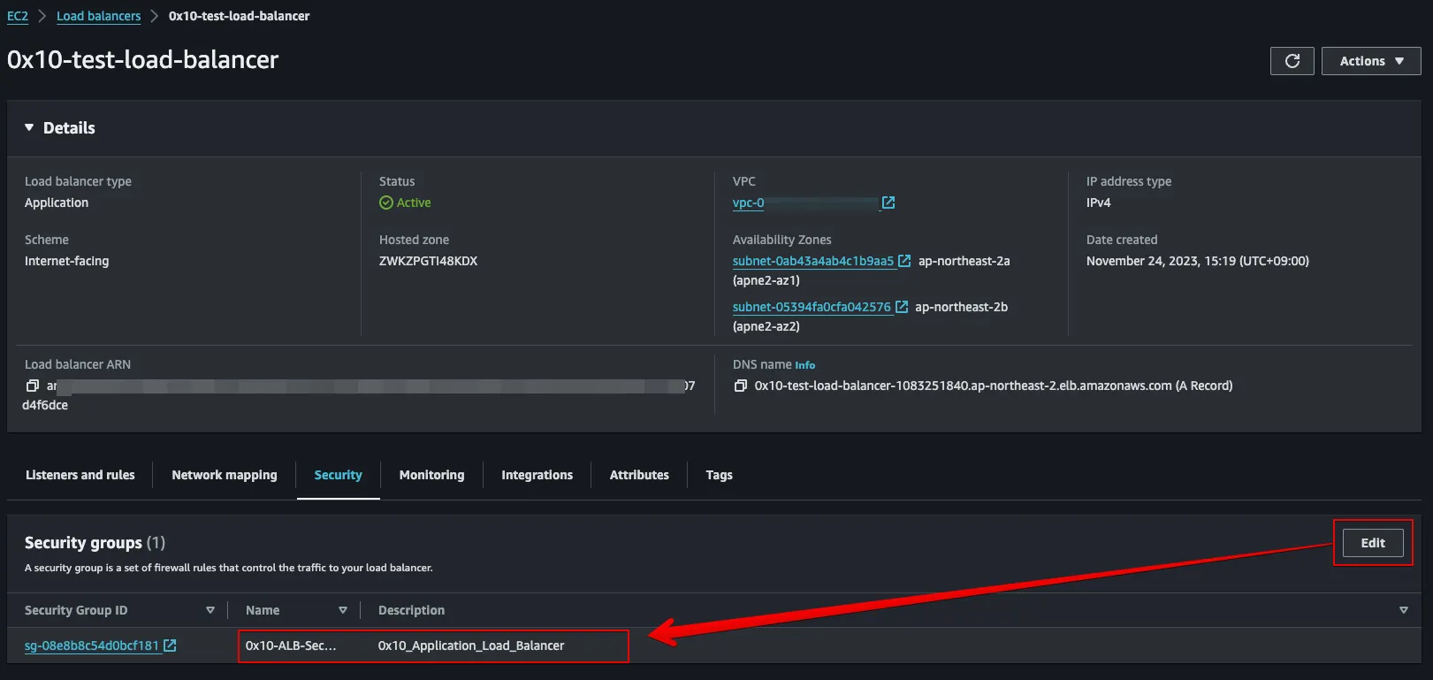Click the DNS name Info link
Screen dimensions: 1433x680
click(x=805, y=365)
